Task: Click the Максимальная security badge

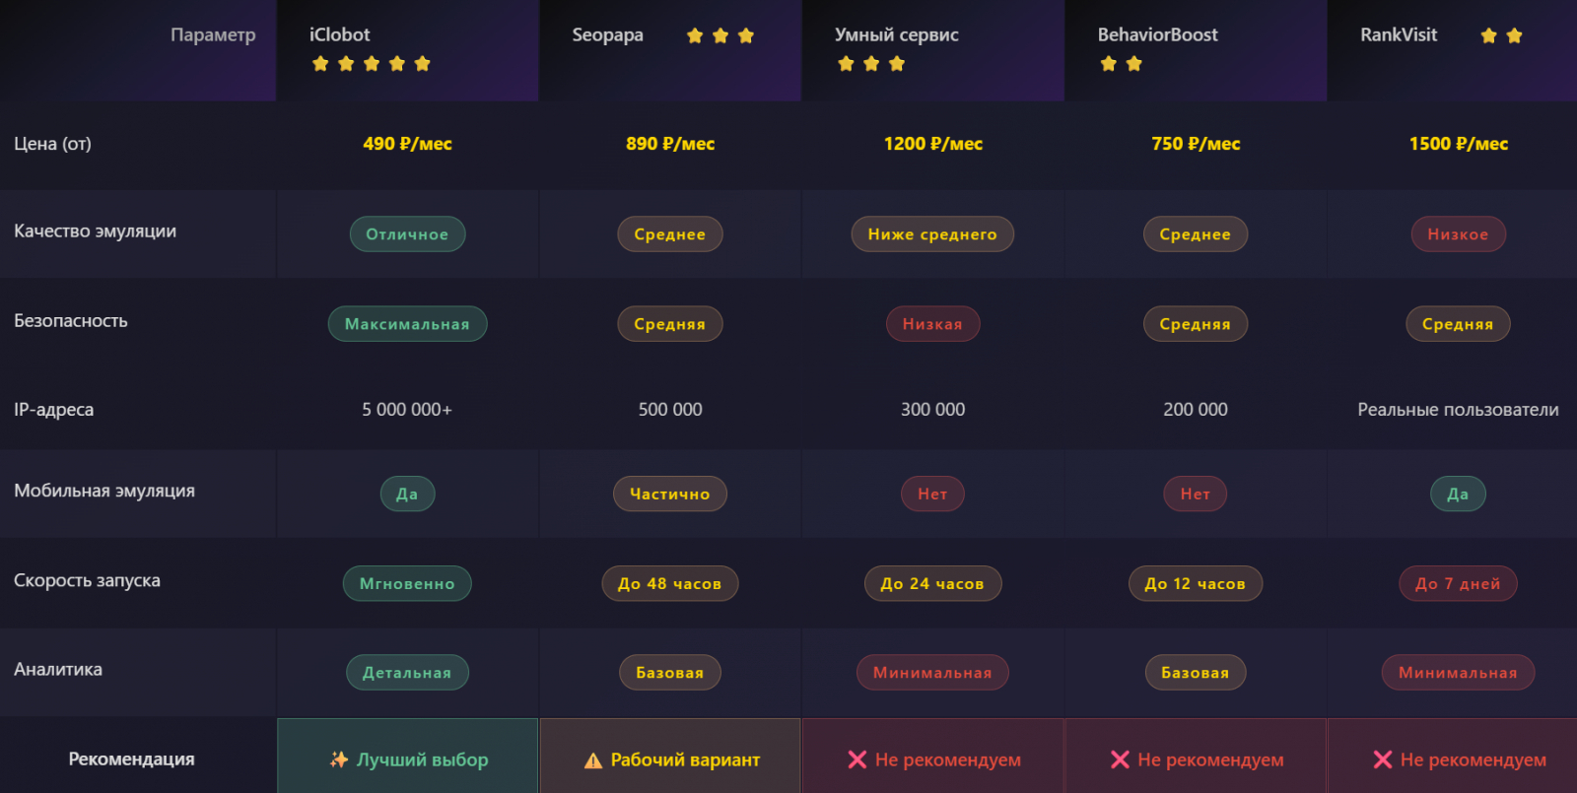Action: [407, 324]
